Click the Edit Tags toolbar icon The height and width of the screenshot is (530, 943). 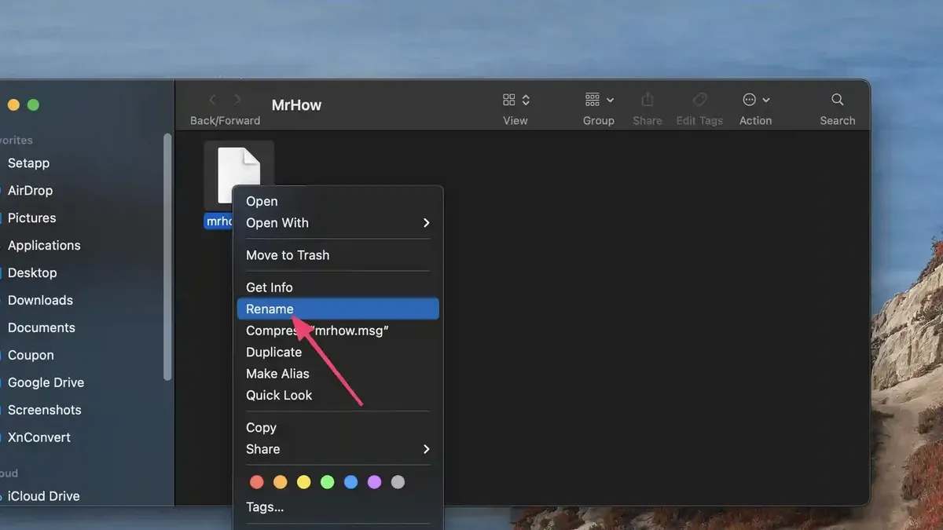click(699, 100)
